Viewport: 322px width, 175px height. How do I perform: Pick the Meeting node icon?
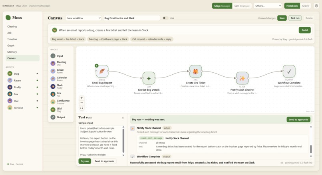(x=53, y=63)
